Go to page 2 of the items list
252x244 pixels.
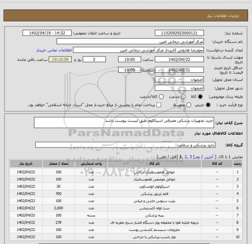(x=185, y=157)
